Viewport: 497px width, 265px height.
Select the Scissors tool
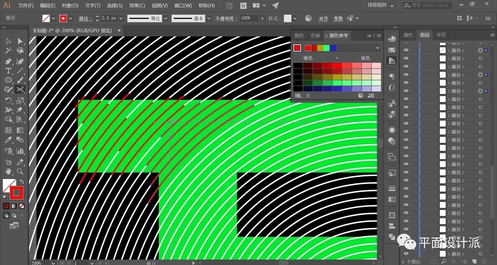tap(20, 89)
